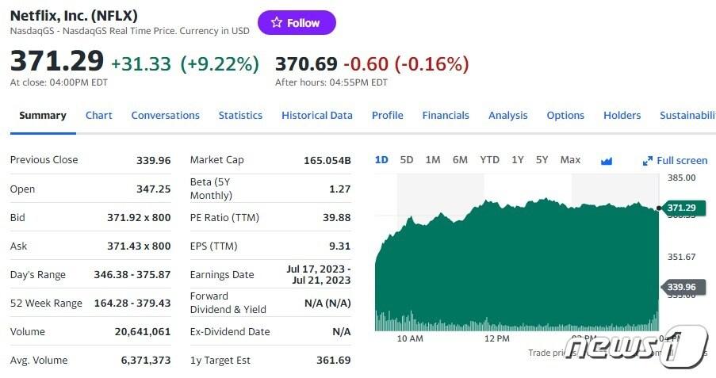The height and width of the screenshot is (378, 716).
Task: Choose the Max chart range
Action: coord(570,160)
